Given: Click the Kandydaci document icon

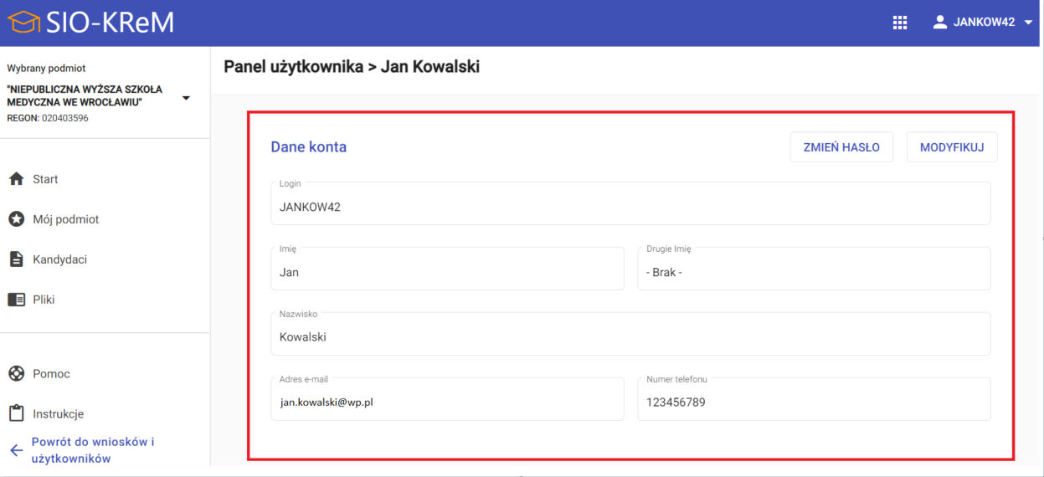Looking at the screenshot, I should tap(16, 259).
